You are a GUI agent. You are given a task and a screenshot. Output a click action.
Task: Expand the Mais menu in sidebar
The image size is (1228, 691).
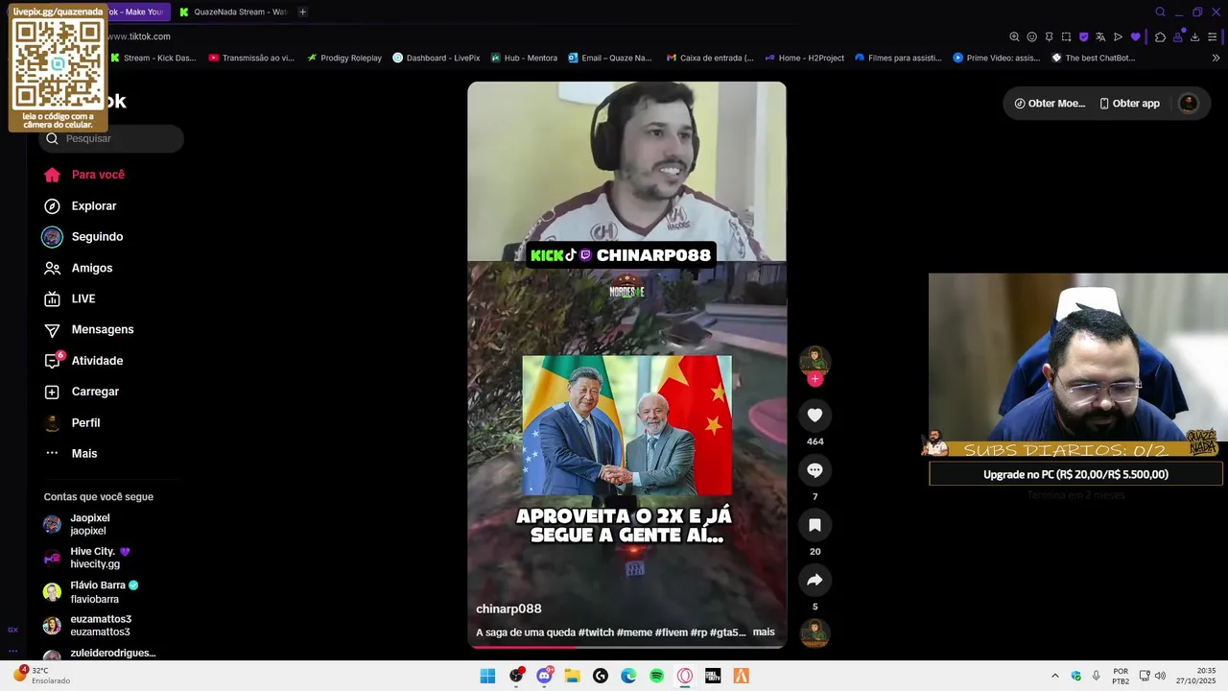click(70, 453)
